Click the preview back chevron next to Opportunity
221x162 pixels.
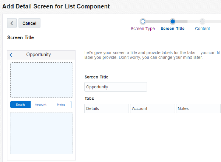tap(11, 55)
